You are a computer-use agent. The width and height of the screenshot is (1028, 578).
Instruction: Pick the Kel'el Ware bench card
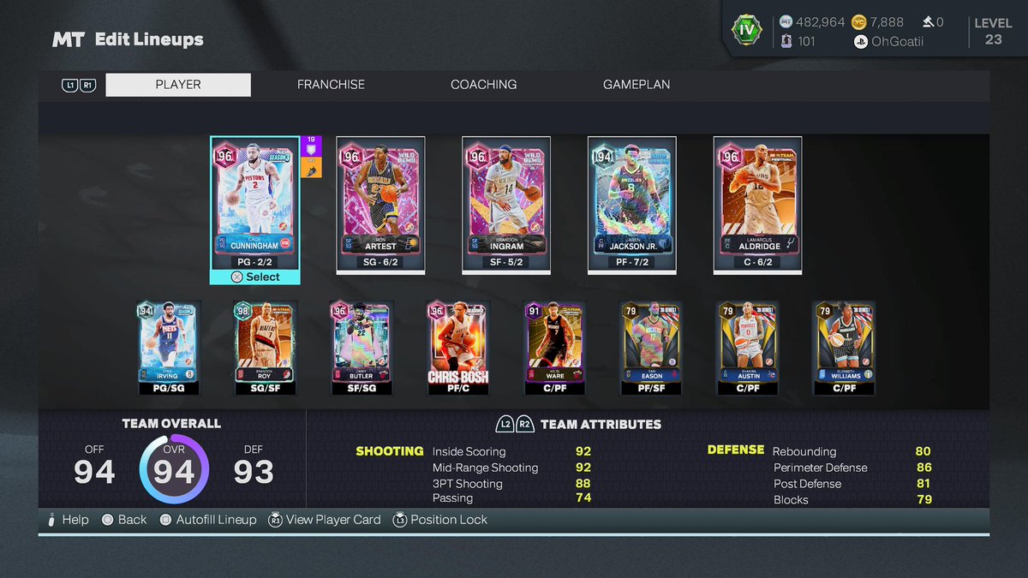pos(554,348)
